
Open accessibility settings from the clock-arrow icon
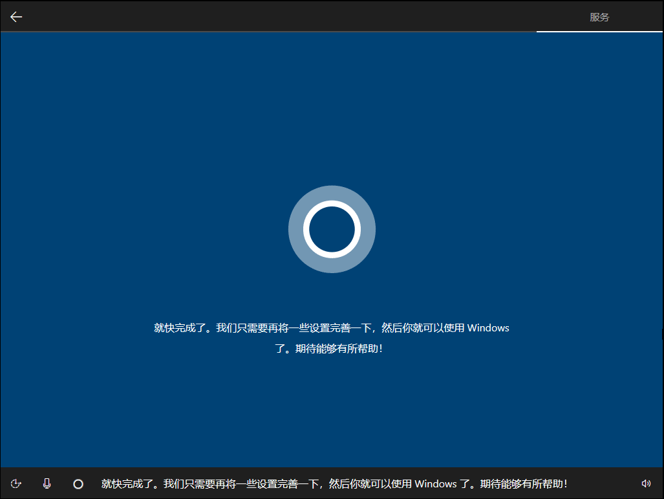(x=16, y=483)
